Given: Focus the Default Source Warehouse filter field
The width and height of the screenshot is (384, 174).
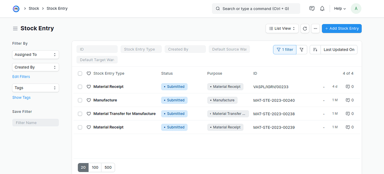Looking at the screenshot, I should pos(229,49).
